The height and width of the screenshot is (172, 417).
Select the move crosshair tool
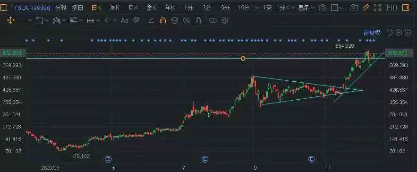pos(11,20)
